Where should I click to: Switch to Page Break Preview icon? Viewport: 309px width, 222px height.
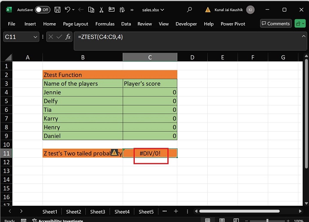click(236, 220)
